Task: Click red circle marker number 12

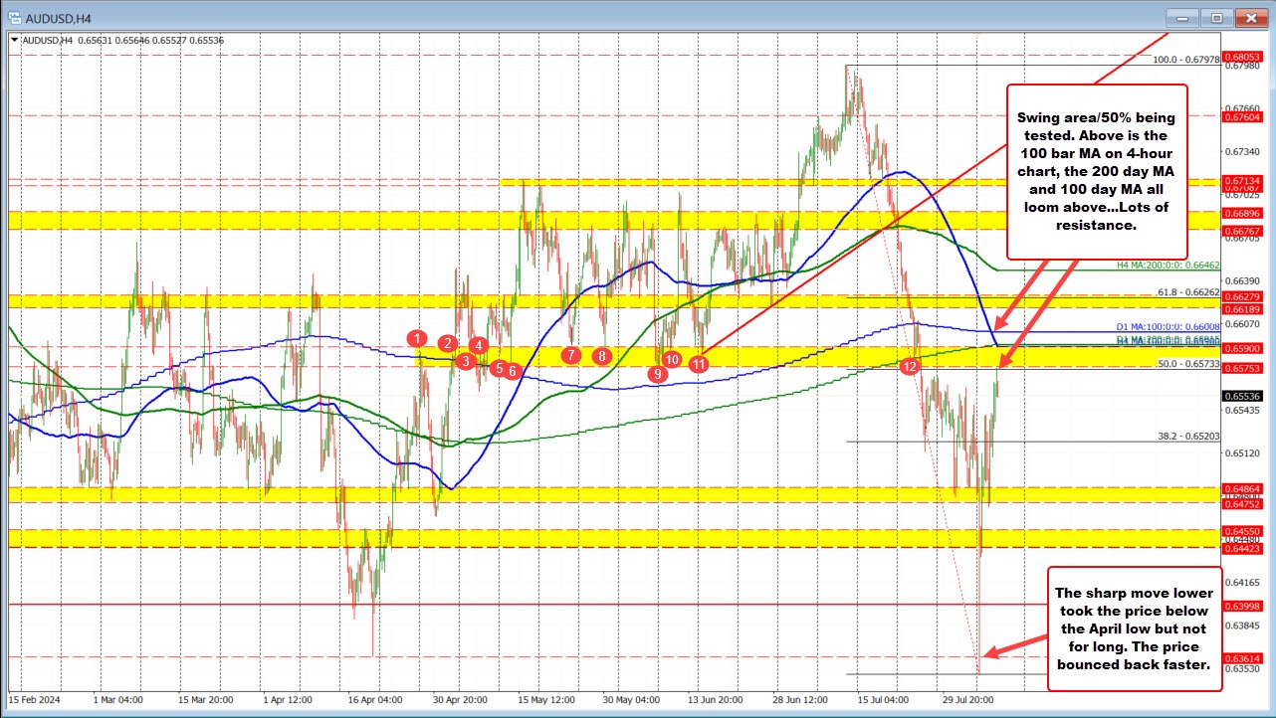Action: click(x=909, y=367)
